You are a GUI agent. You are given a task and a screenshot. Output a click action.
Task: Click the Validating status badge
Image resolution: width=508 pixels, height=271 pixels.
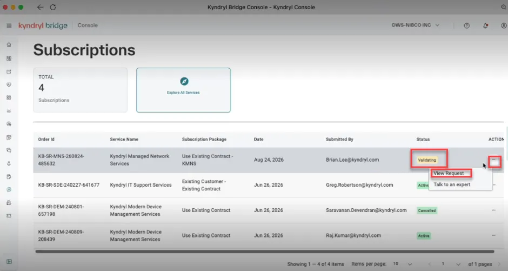(x=427, y=160)
